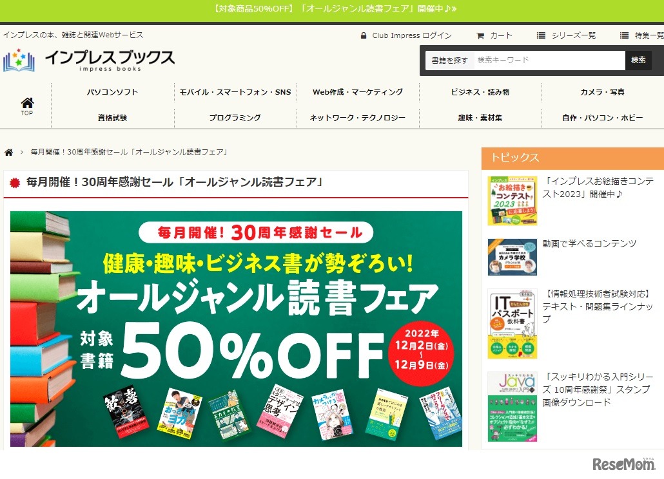Click the インプレスブックス logo

[x=89, y=60]
